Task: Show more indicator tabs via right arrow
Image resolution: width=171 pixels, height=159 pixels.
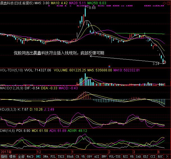Action: pyautogui.click(x=167, y=156)
